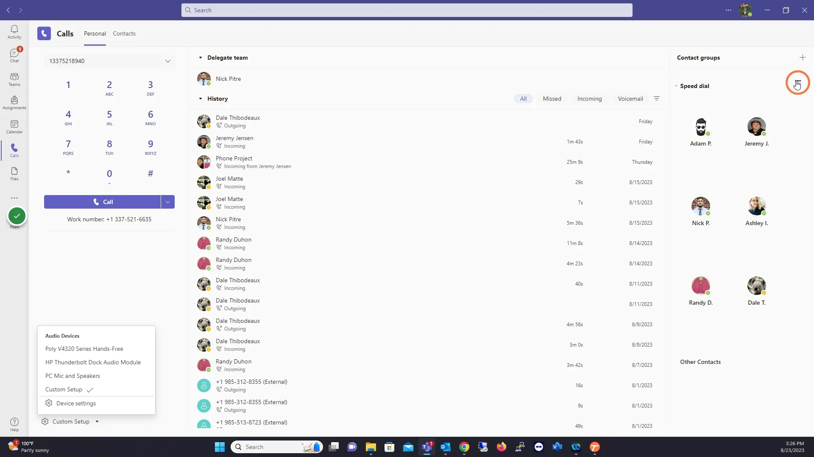Go back with the navigation arrow
The image size is (814, 457).
[8, 10]
